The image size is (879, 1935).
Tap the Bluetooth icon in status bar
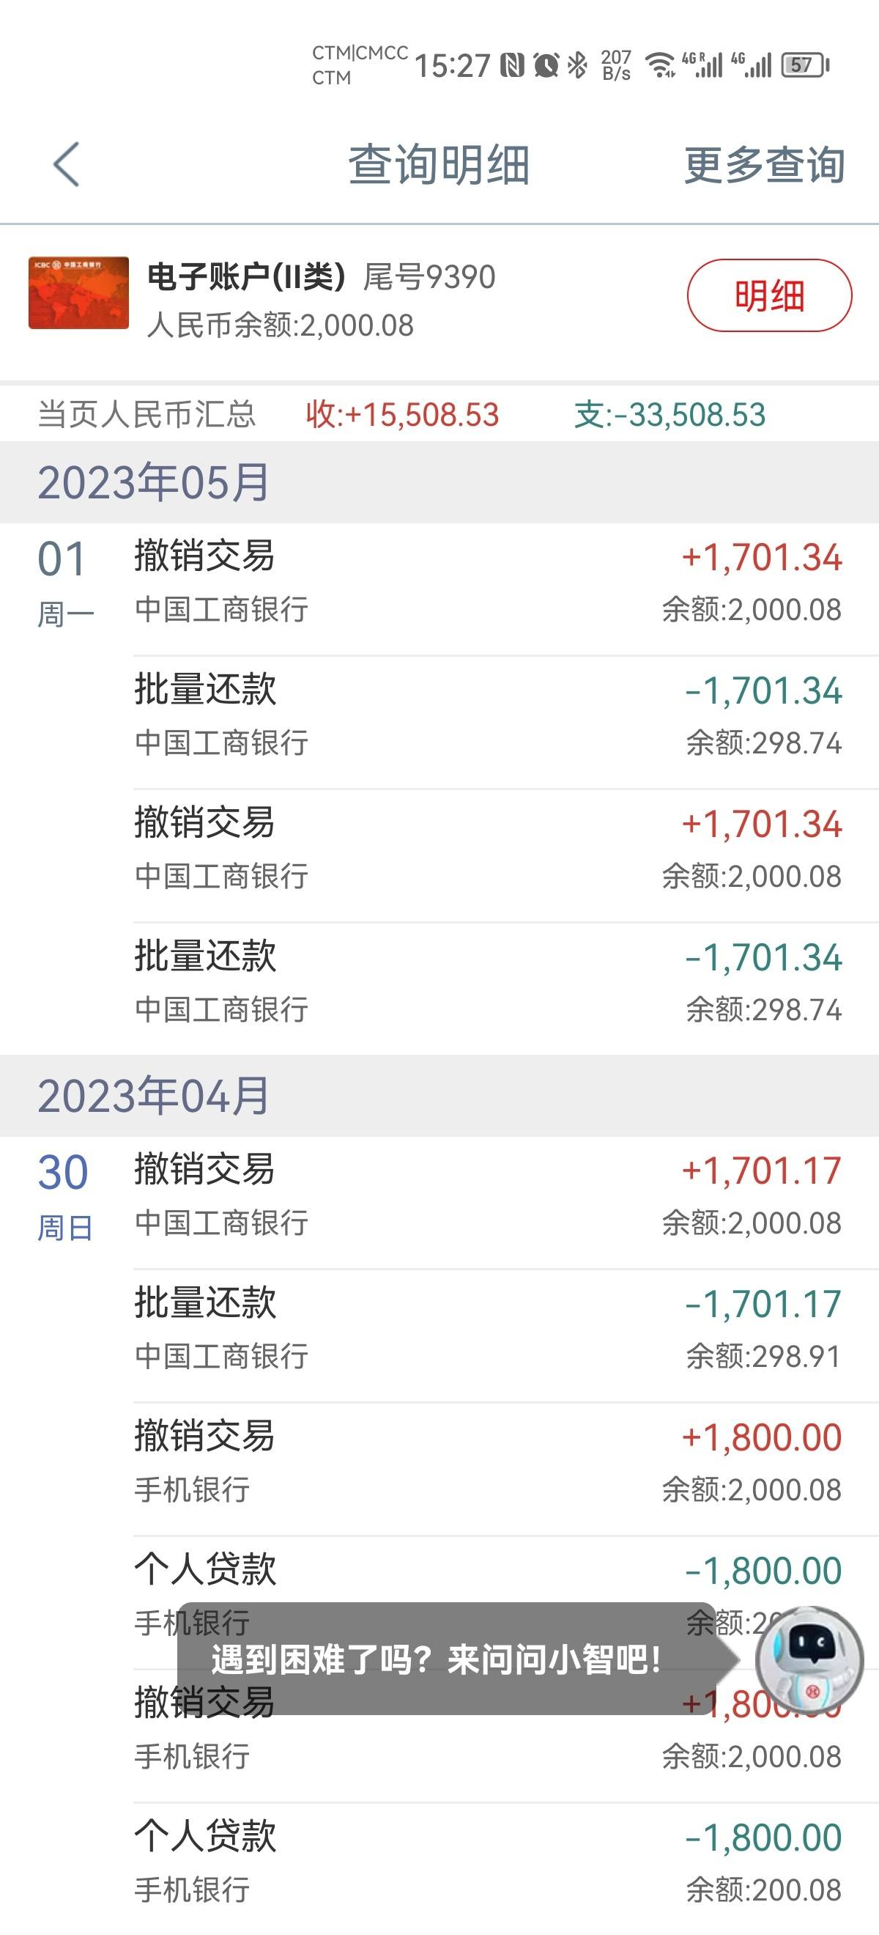577,65
